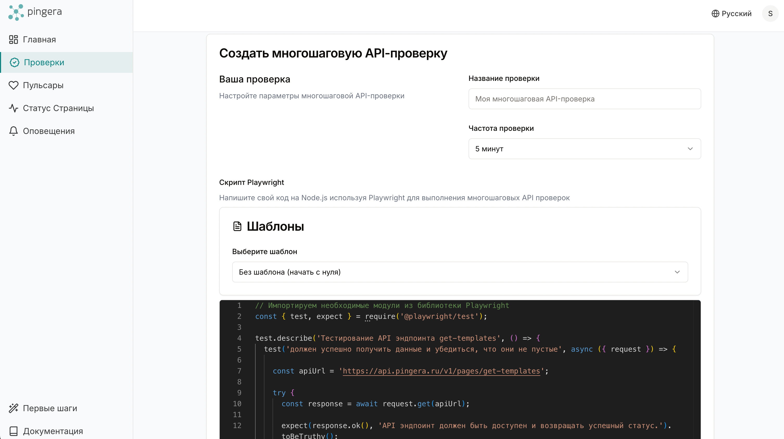Click the globe icon next to Русский
This screenshot has width=784, height=439.
tap(715, 14)
